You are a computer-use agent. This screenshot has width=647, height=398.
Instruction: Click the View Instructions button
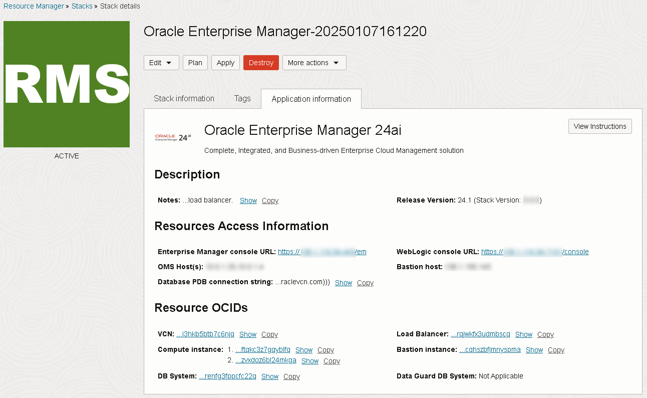tap(600, 126)
